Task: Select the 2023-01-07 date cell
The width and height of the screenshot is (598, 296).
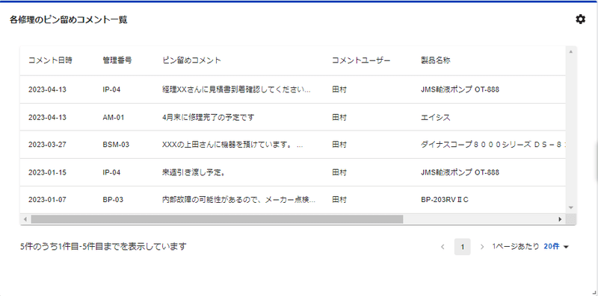Action: (47, 200)
